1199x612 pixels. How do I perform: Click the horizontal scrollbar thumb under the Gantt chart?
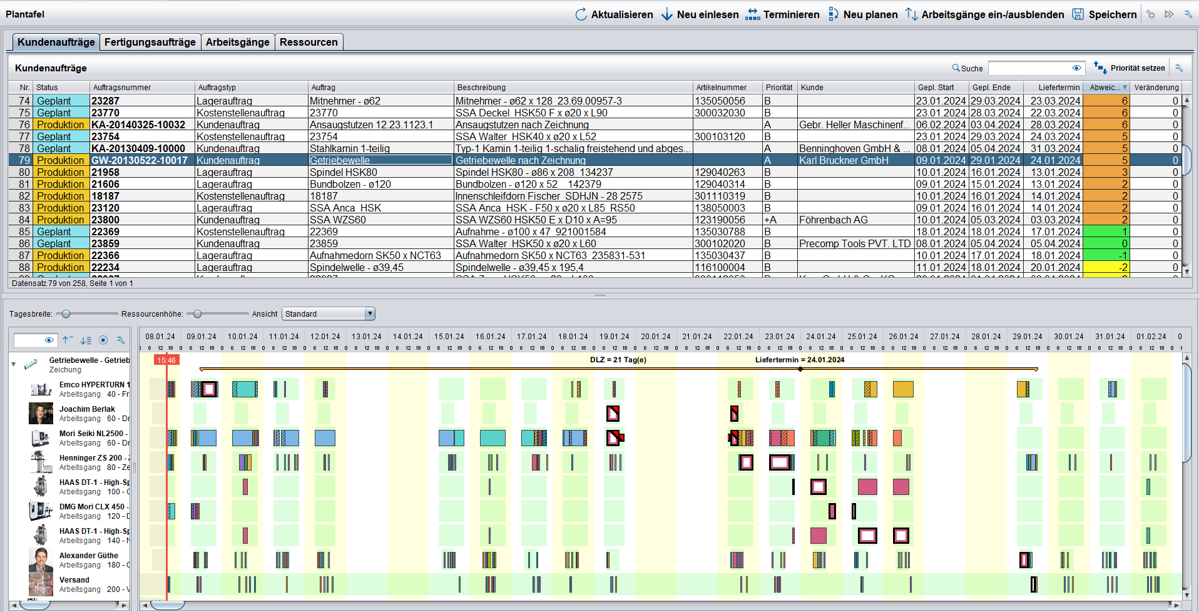(168, 605)
